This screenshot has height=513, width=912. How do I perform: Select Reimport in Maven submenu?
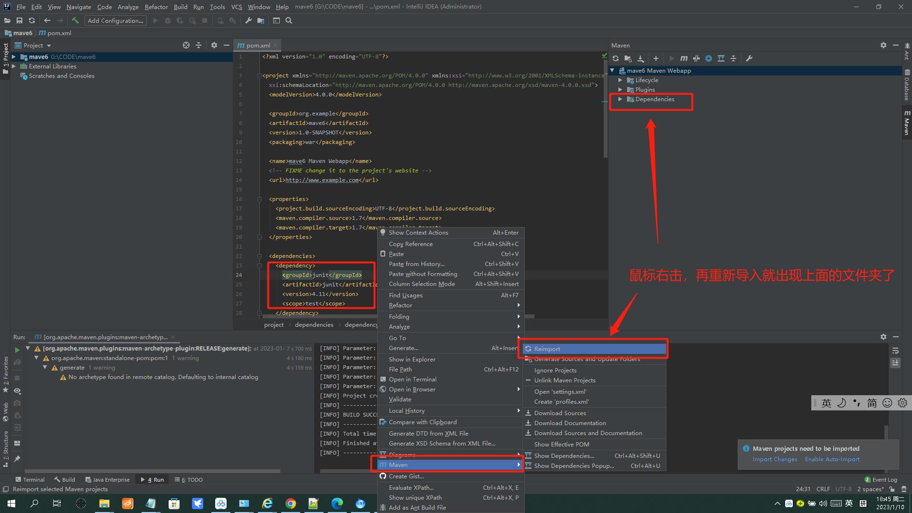point(547,349)
